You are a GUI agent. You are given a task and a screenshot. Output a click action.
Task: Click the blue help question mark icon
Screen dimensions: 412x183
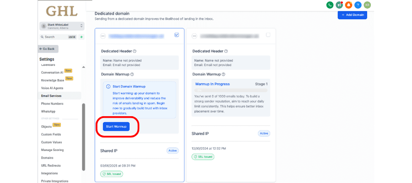coord(358,5)
